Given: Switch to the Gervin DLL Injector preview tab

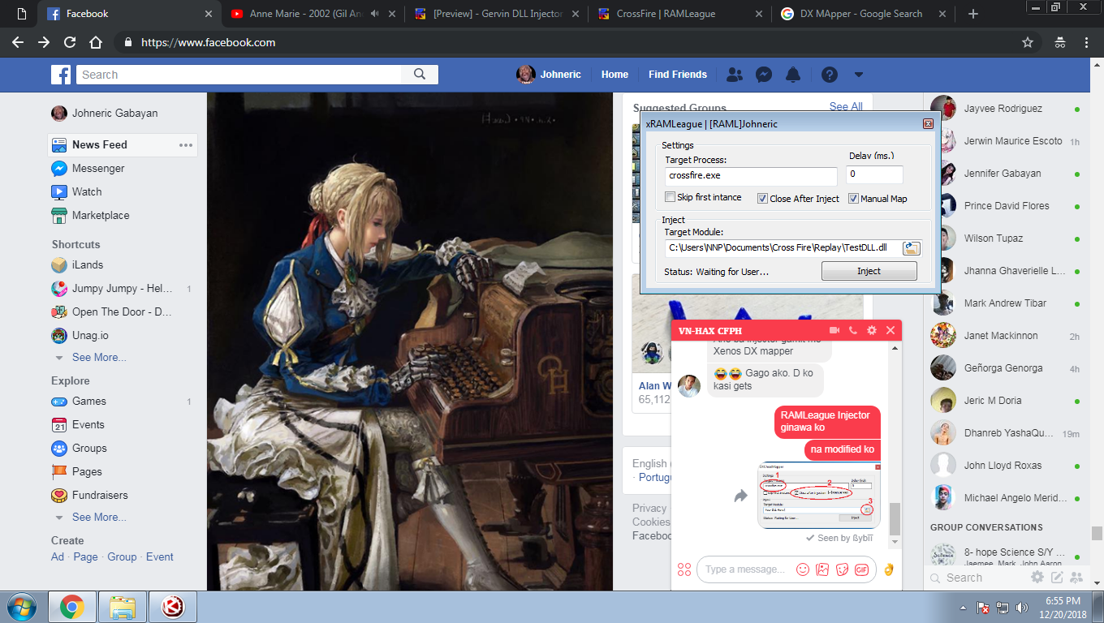Looking at the screenshot, I should [496, 14].
